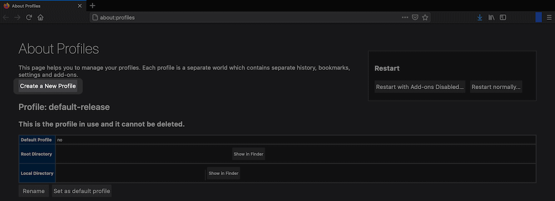Open a new tab with plus icon
The width and height of the screenshot is (555, 201).
pos(92,6)
